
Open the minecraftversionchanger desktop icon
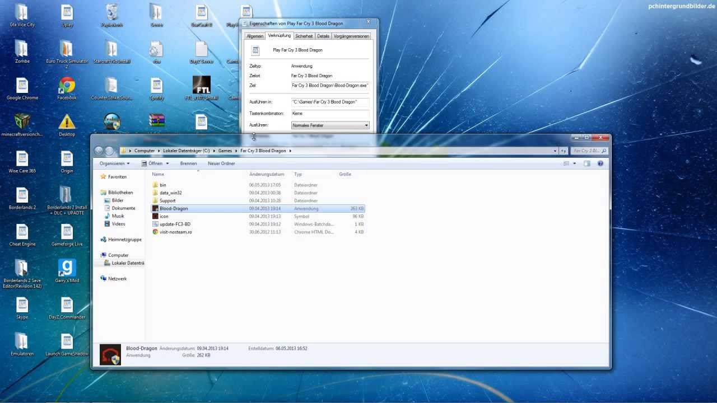[22, 125]
